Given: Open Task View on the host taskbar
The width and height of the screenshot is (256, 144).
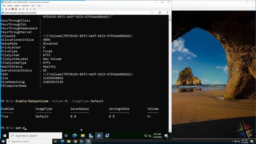Looking at the screenshot, I should 55,141.
